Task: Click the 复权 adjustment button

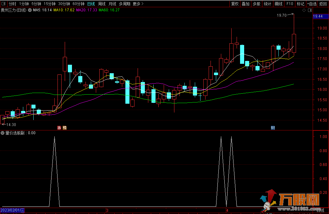Action: (x=235, y=4)
